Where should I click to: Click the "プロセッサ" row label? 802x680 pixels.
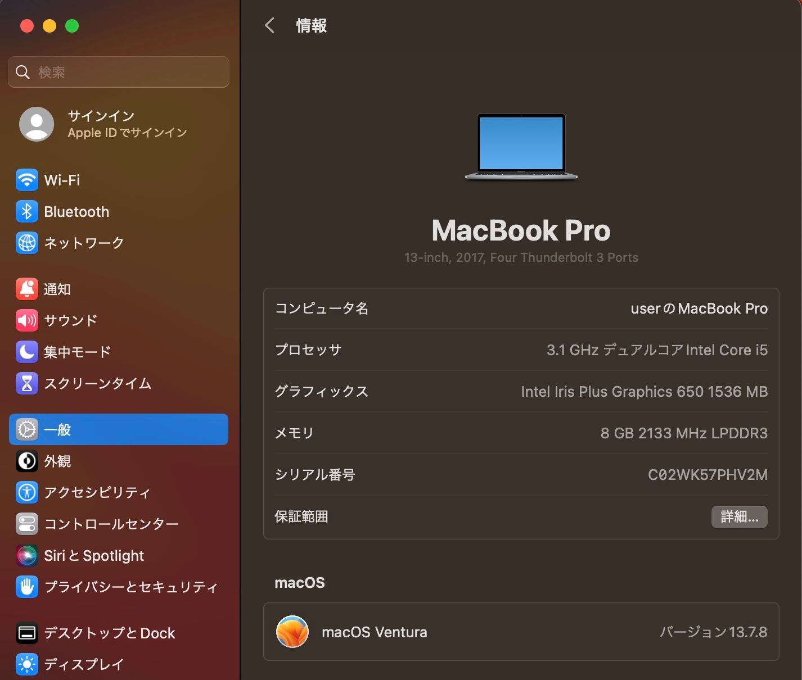click(308, 350)
